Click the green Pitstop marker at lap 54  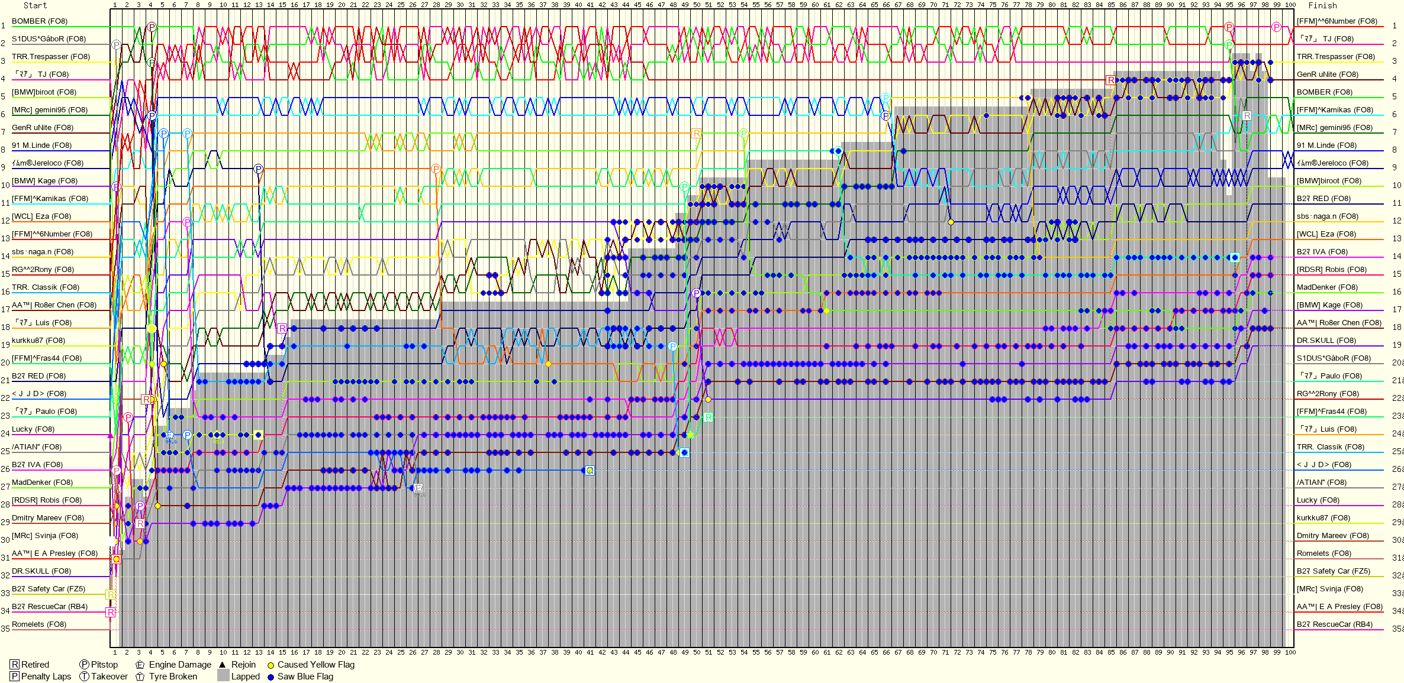[743, 133]
